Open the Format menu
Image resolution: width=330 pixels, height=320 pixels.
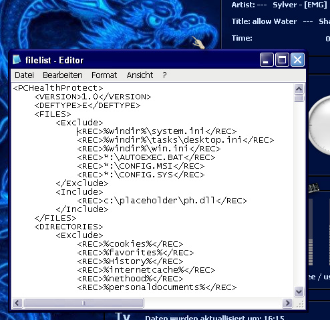[104, 75]
